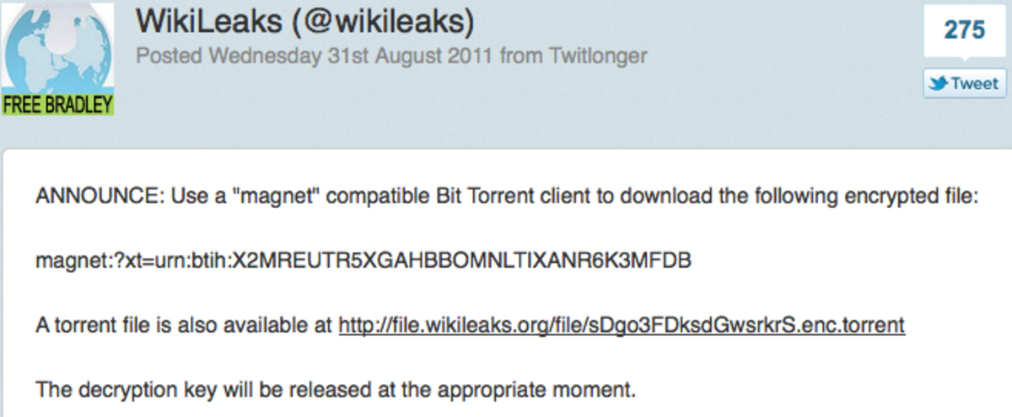Click the WikiLeaks globe avatar image
The height and width of the screenshot is (417, 1012).
coord(57,47)
